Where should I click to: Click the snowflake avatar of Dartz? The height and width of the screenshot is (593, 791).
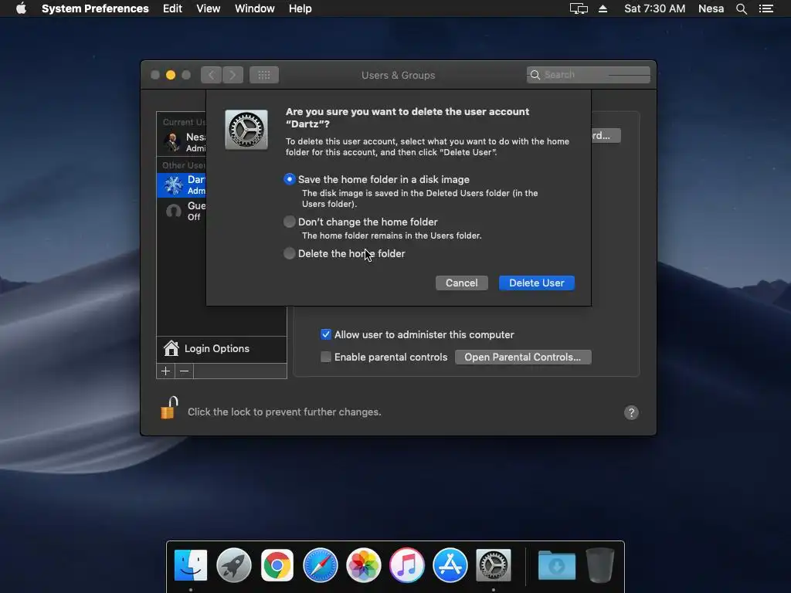click(173, 185)
